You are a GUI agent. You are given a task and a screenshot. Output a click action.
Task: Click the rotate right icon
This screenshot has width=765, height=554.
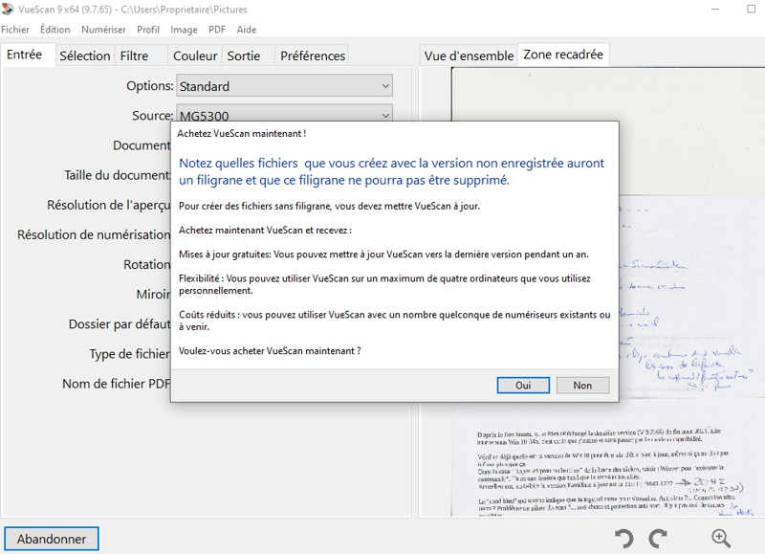click(x=658, y=539)
